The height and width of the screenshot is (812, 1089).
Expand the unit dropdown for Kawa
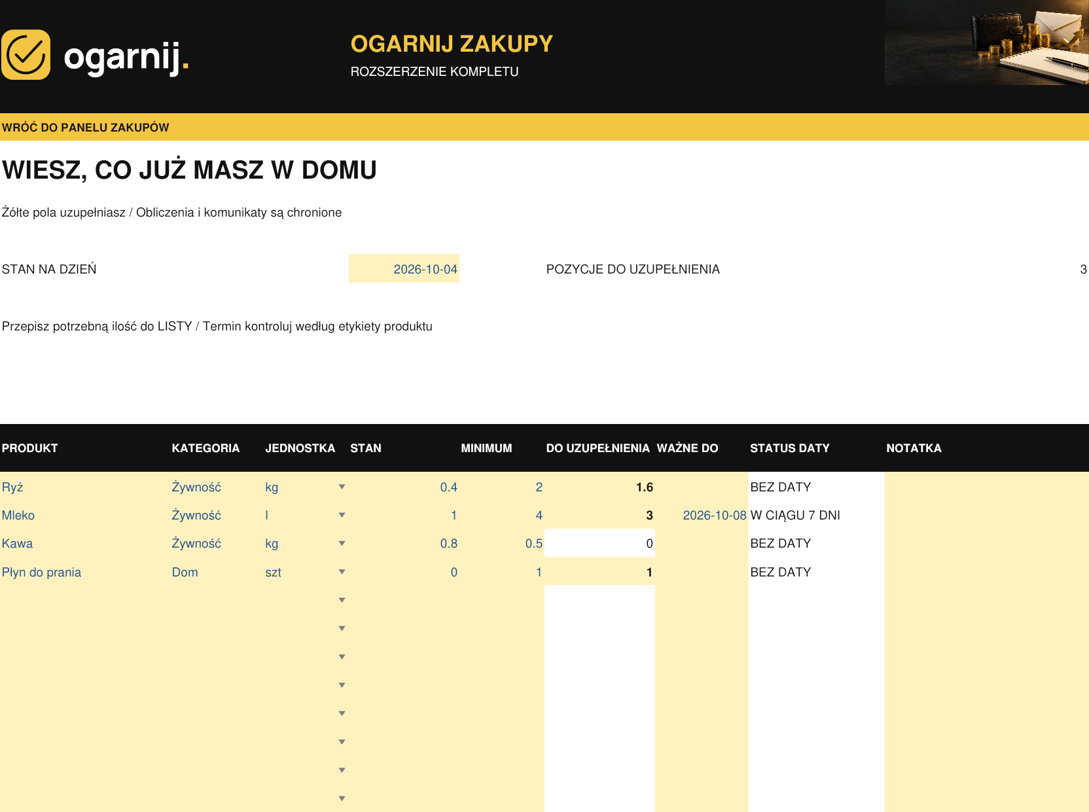[342, 543]
